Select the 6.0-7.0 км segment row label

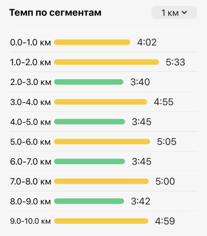click(x=31, y=161)
